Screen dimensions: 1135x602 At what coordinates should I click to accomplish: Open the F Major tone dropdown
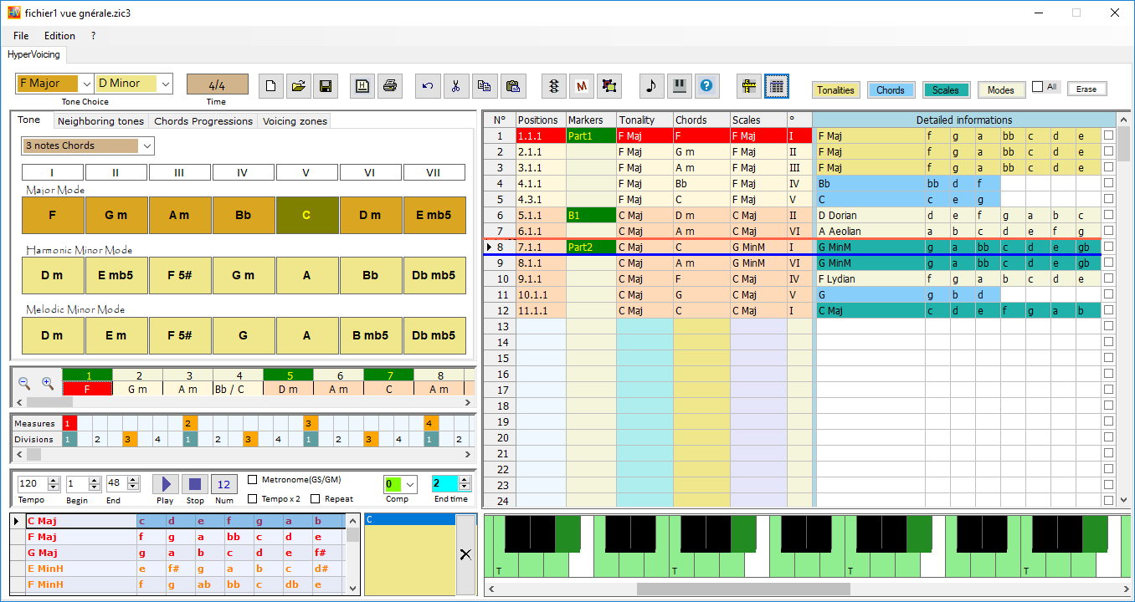(85, 84)
